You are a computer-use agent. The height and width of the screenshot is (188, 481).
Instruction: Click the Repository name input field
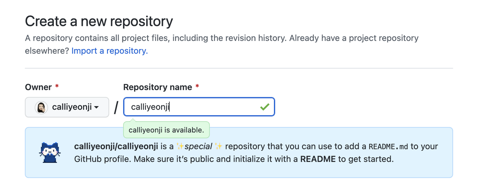point(199,107)
